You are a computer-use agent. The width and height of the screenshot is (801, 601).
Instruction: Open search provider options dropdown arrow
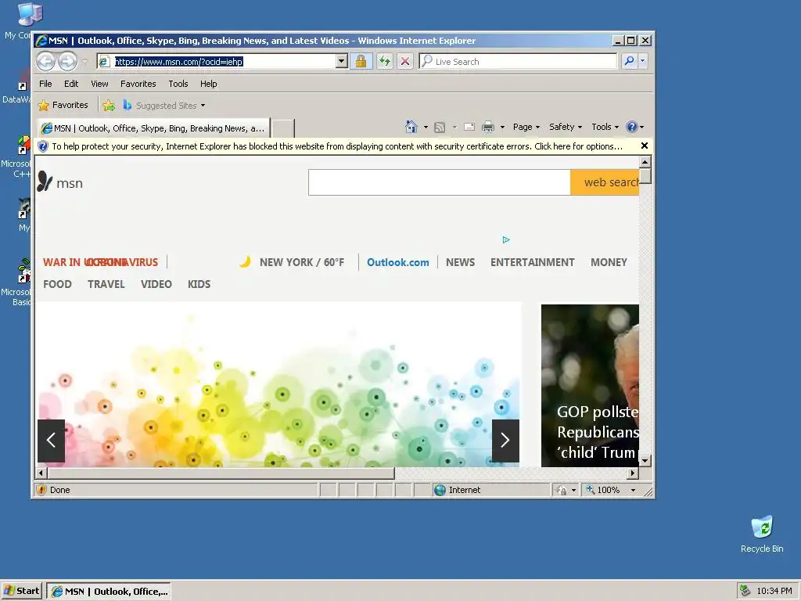[x=643, y=61]
